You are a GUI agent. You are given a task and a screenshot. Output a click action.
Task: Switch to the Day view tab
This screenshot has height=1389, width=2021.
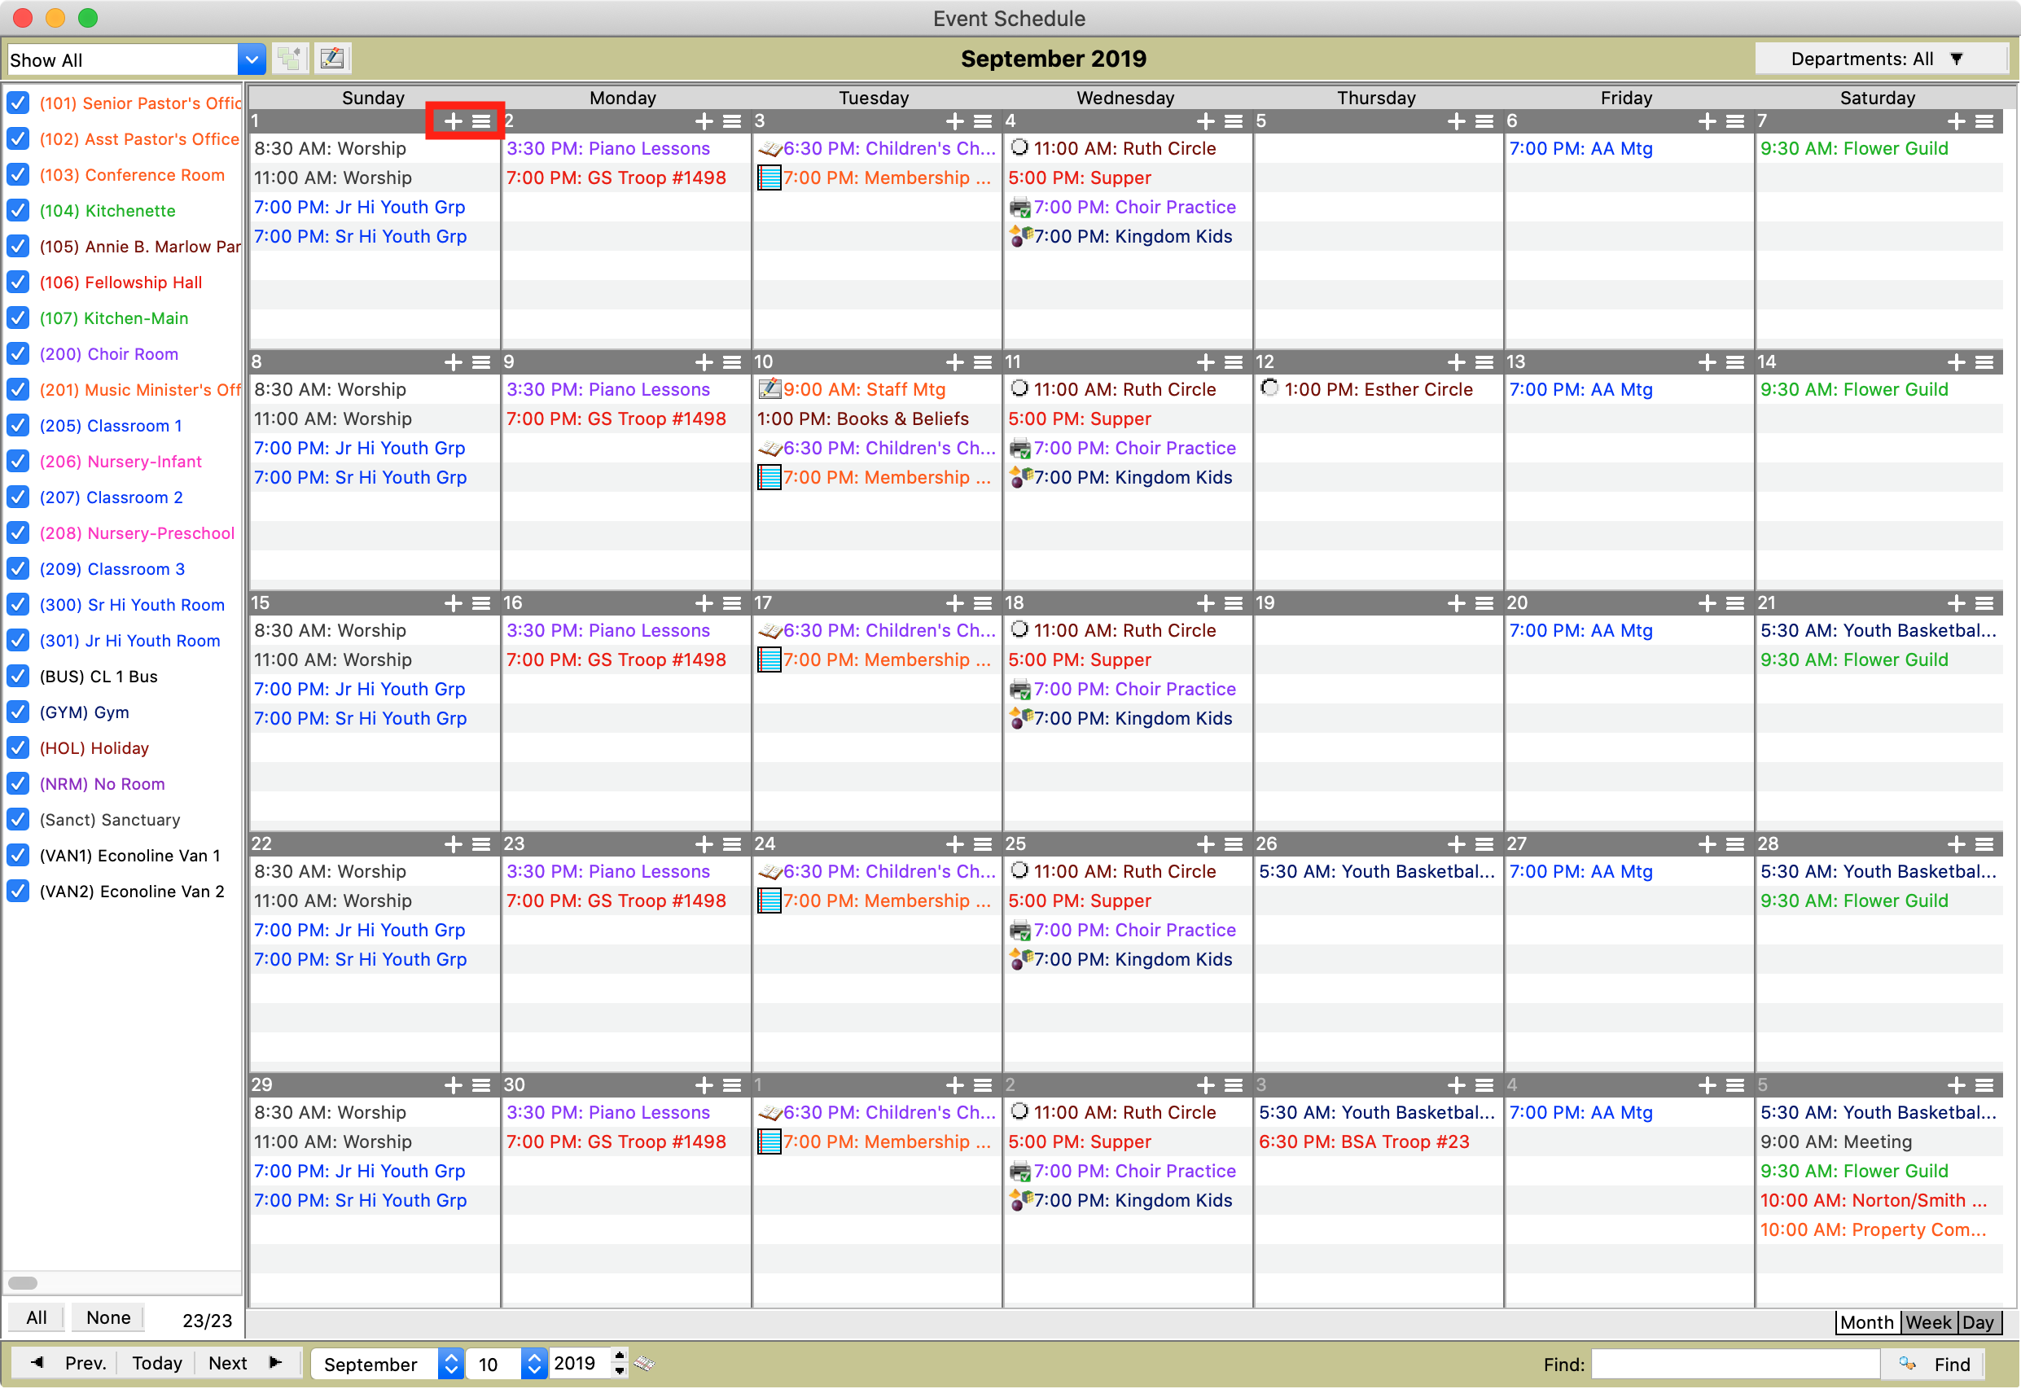[x=1978, y=1323]
